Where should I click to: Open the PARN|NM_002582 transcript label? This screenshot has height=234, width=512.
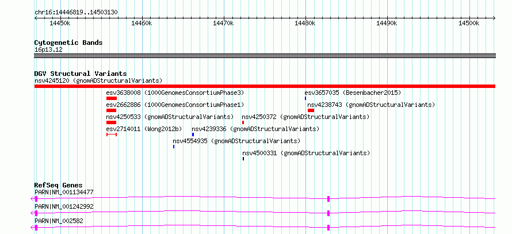click(59, 221)
